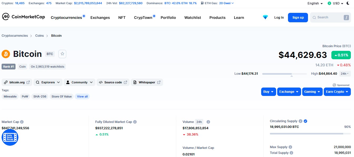Screen dimensions: 354x157
Task: Click the Max Supply info icon
Action: [x=290, y=147]
